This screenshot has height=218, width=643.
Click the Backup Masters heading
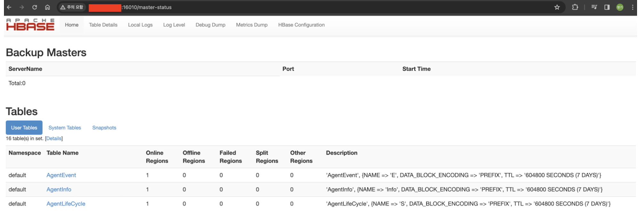point(46,52)
